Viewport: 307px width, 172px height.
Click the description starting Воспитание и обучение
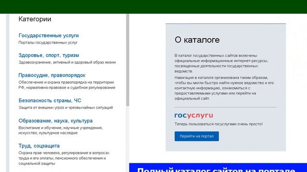(61, 130)
